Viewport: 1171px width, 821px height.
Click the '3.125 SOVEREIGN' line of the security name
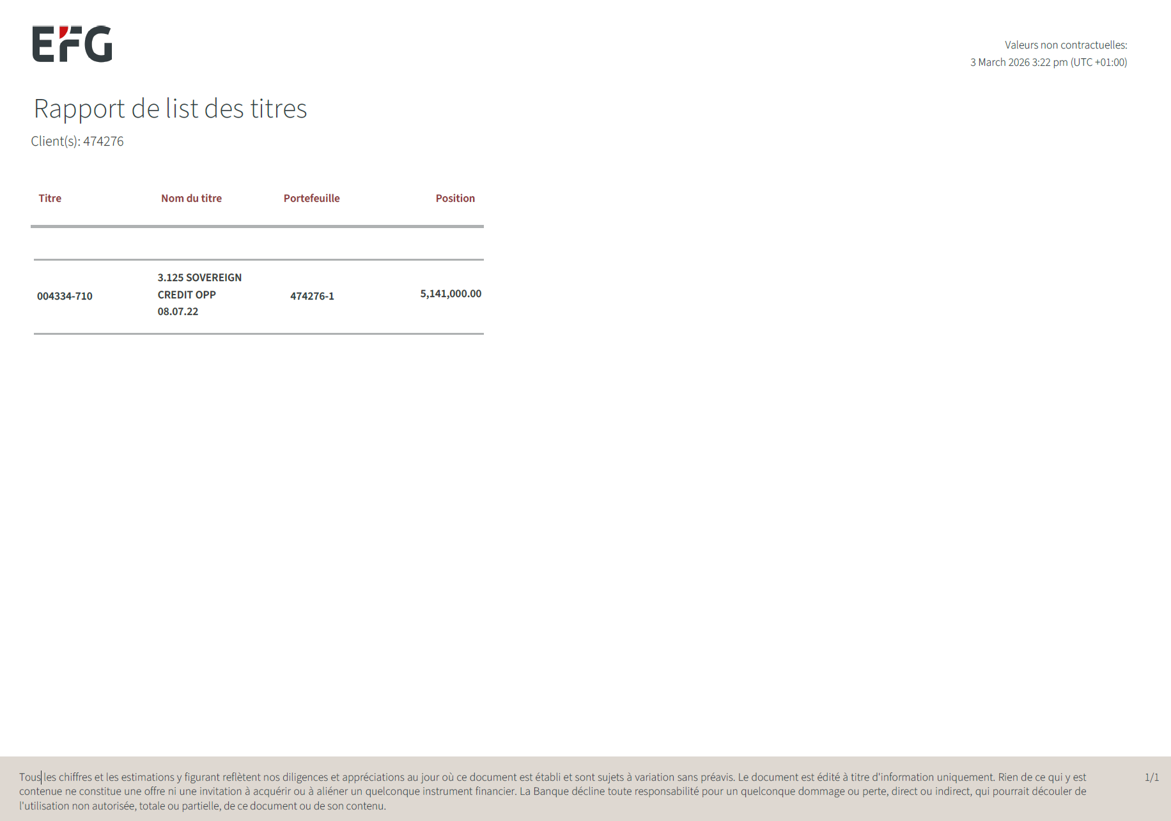pyautogui.click(x=199, y=277)
